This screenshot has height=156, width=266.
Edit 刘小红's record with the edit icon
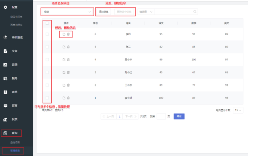pos(64,72)
